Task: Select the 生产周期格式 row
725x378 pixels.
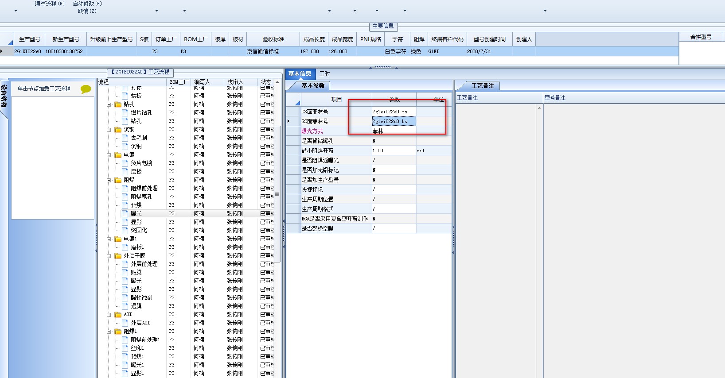Action: pyautogui.click(x=369, y=209)
